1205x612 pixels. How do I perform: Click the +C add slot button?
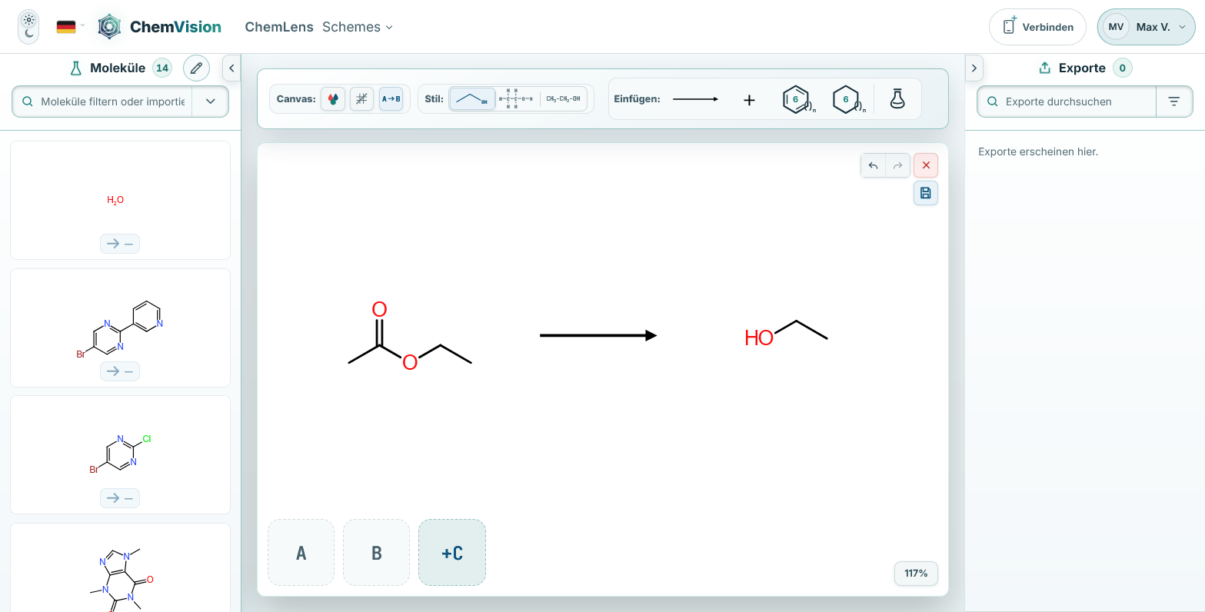[452, 553]
